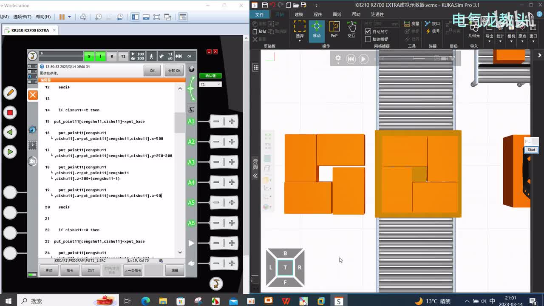
Task: Switch to the 建模 modeling tab
Action: [x=299, y=14]
